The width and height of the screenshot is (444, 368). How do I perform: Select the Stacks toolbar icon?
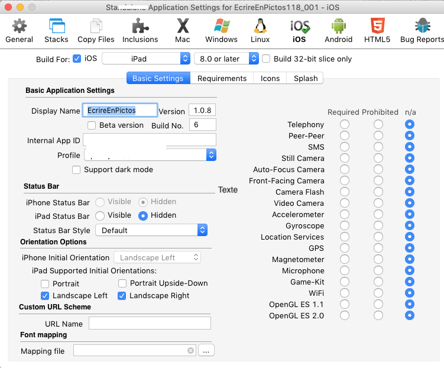[57, 30]
